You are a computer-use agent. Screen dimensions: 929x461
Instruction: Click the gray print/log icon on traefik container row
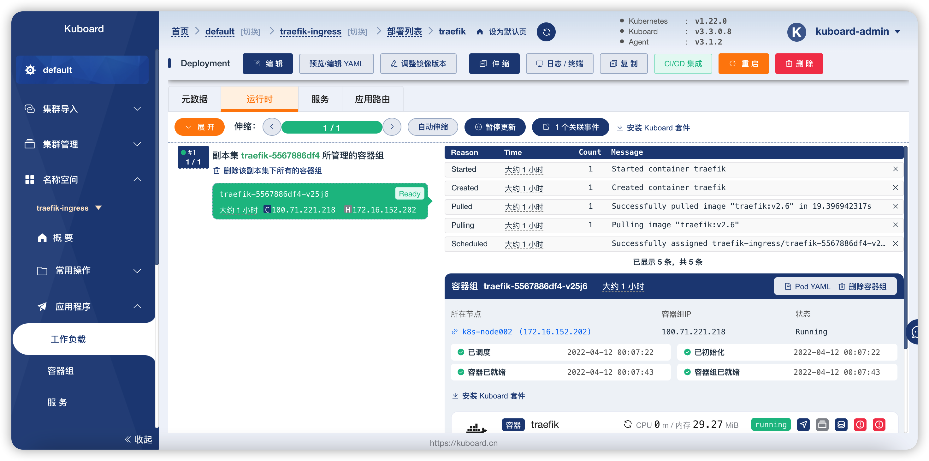(823, 425)
